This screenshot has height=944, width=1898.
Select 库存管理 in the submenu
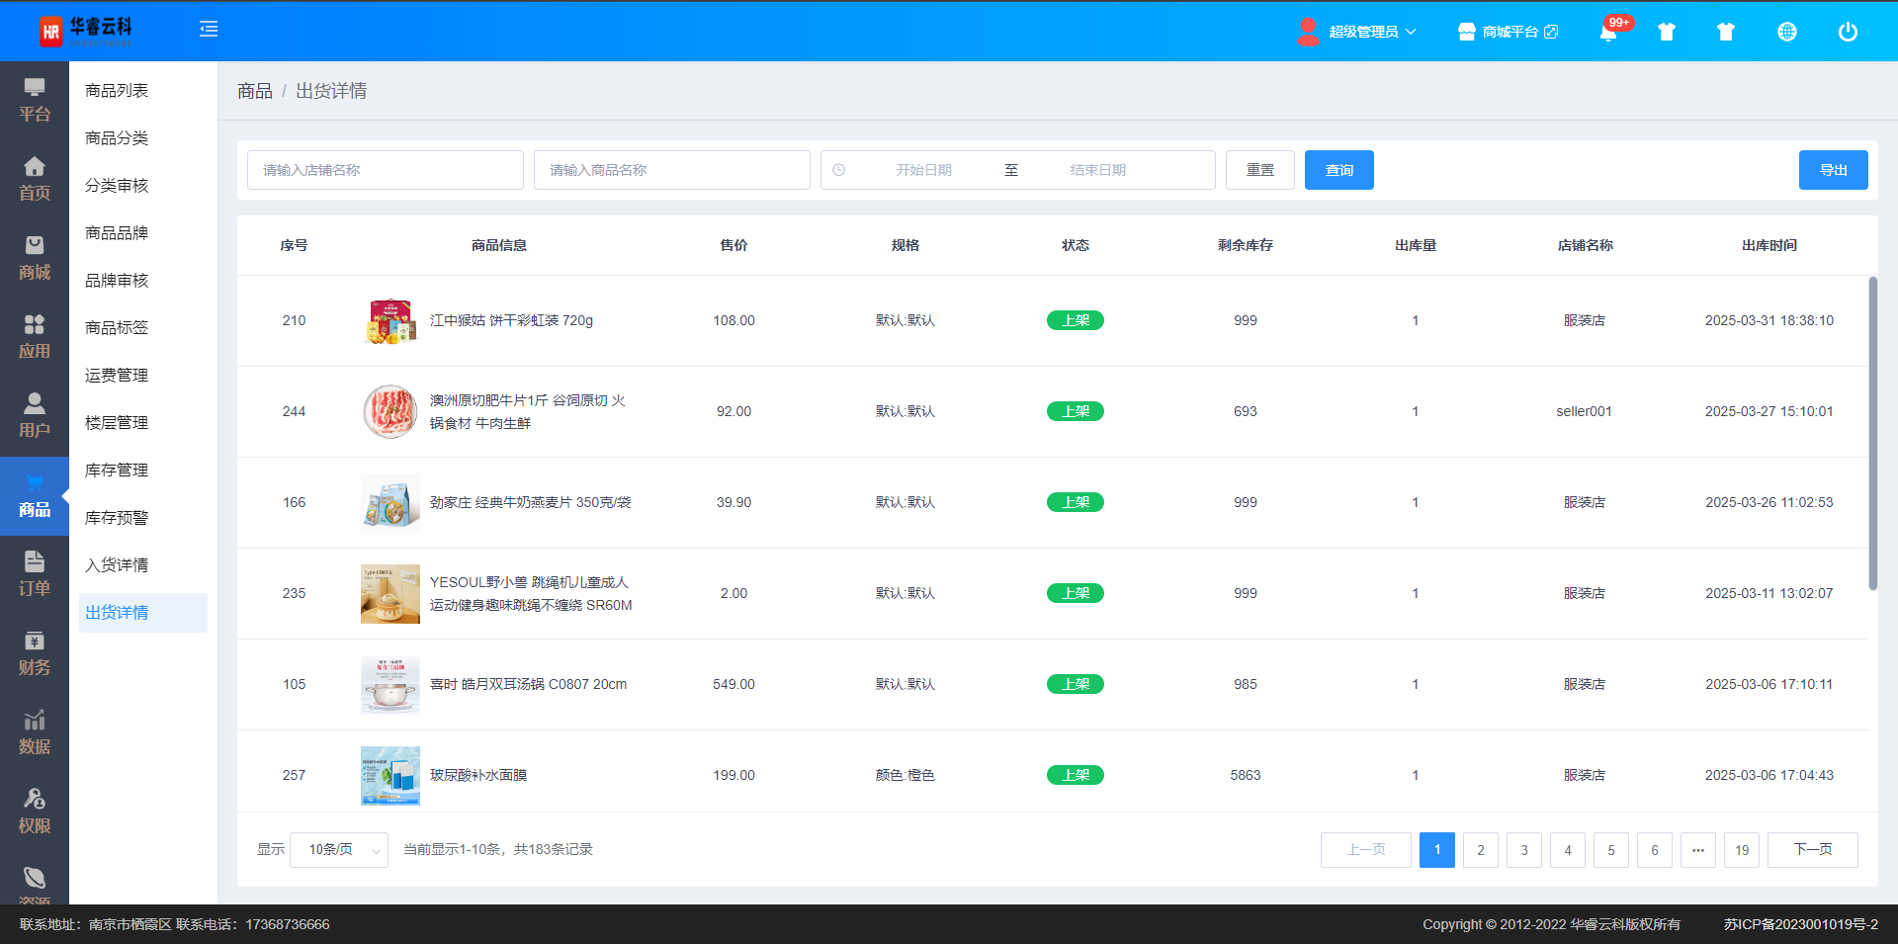coord(117,471)
